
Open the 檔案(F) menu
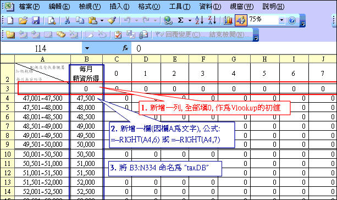pos(29,7)
